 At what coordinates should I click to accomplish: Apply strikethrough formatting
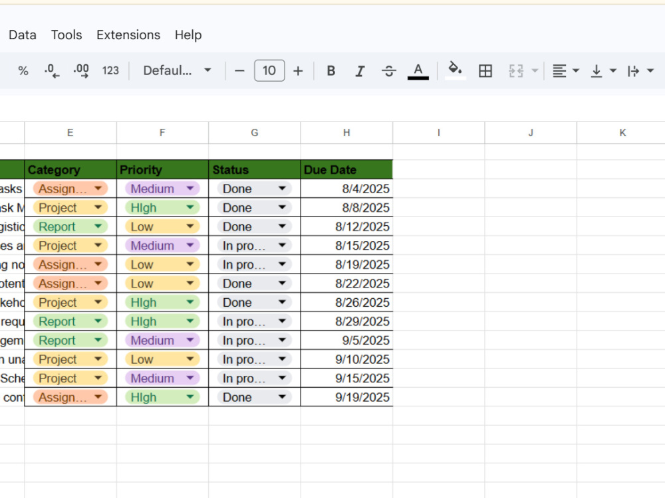(x=389, y=71)
